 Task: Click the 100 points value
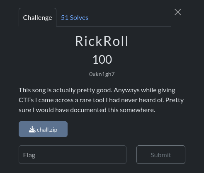102,60
